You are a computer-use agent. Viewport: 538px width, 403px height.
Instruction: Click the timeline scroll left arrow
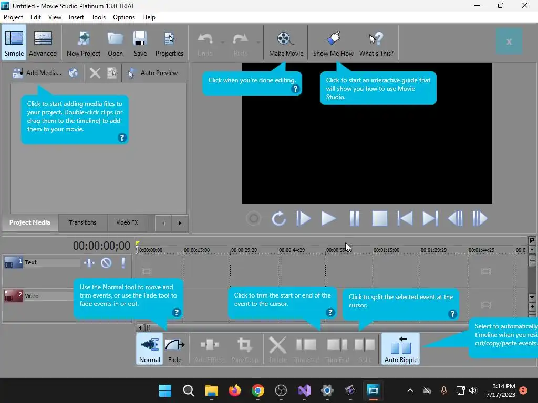[x=140, y=327]
